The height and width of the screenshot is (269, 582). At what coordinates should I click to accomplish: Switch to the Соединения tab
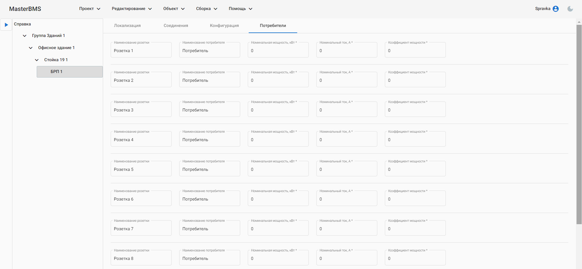pyautogui.click(x=176, y=26)
